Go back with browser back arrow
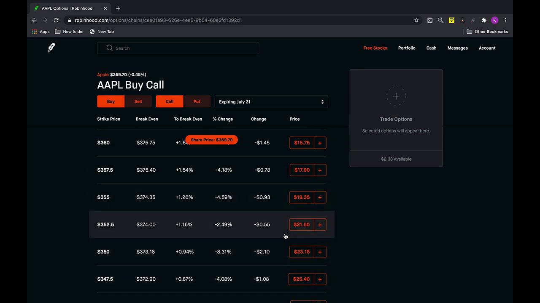This screenshot has height=303, width=540. point(35,20)
